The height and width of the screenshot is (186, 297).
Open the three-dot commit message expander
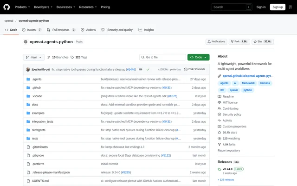tap(140, 69)
